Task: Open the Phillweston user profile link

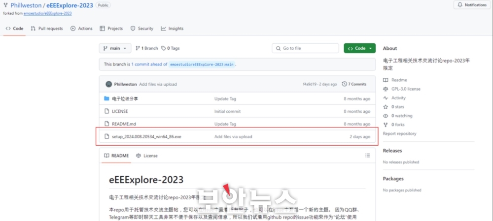Action: pyautogui.click(x=26, y=5)
